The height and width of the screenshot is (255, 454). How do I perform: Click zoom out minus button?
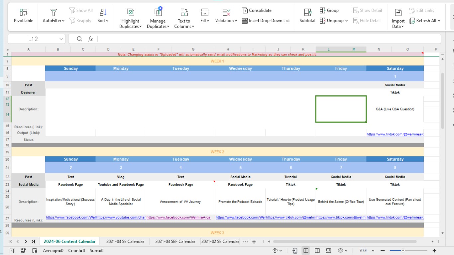tap(383, 251)
